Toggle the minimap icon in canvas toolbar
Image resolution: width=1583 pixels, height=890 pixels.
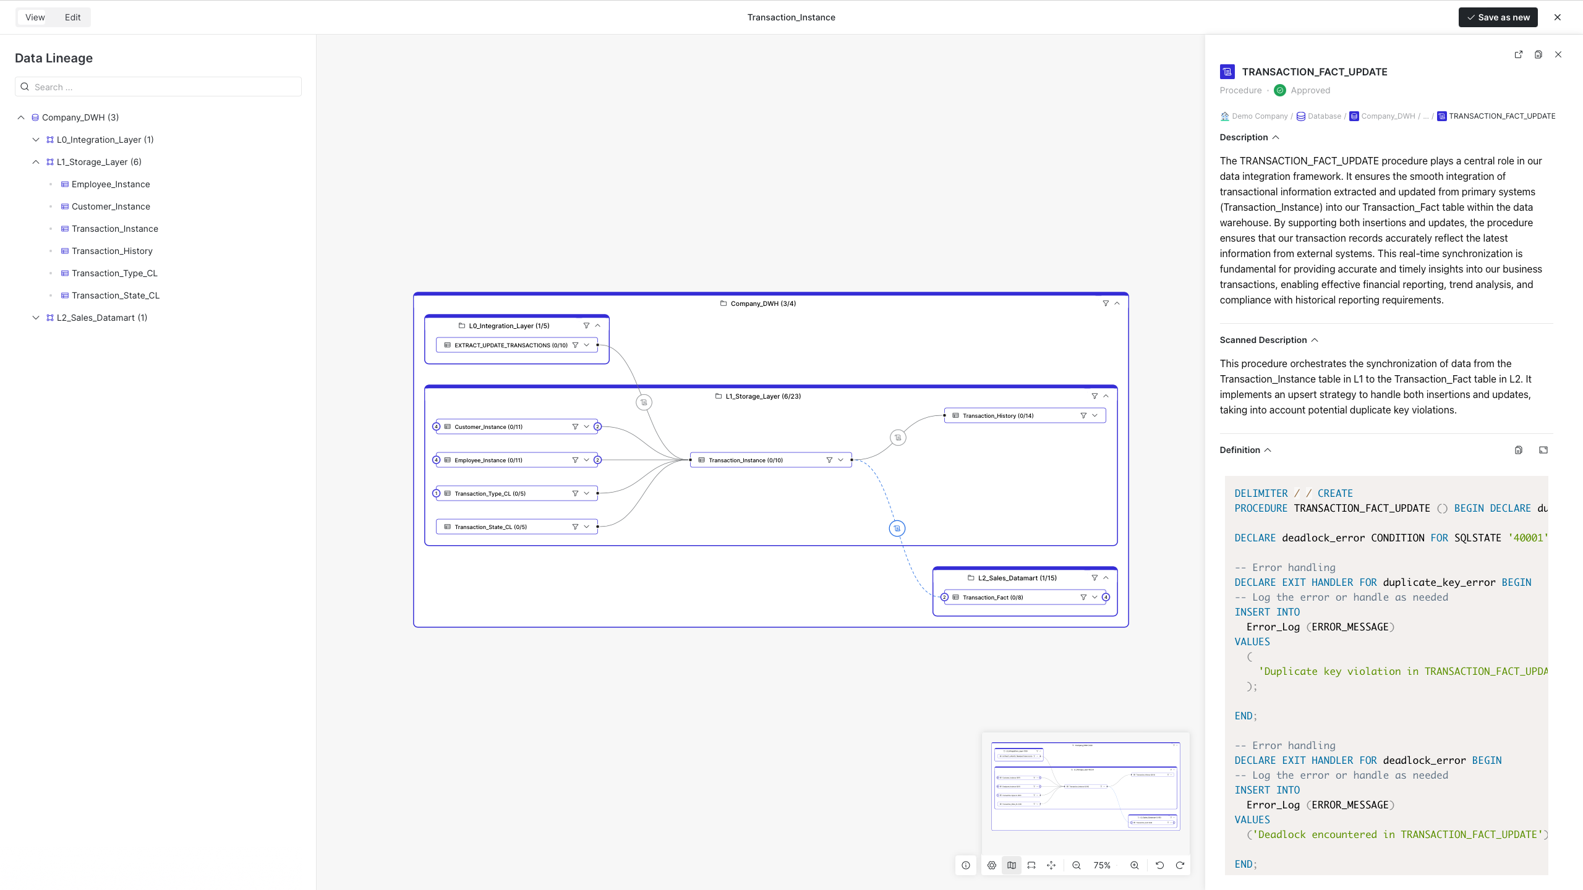click(x=1011, y=865)
